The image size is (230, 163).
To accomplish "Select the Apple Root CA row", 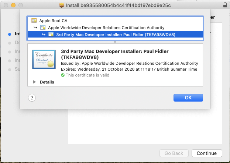I will click(53, 21).
